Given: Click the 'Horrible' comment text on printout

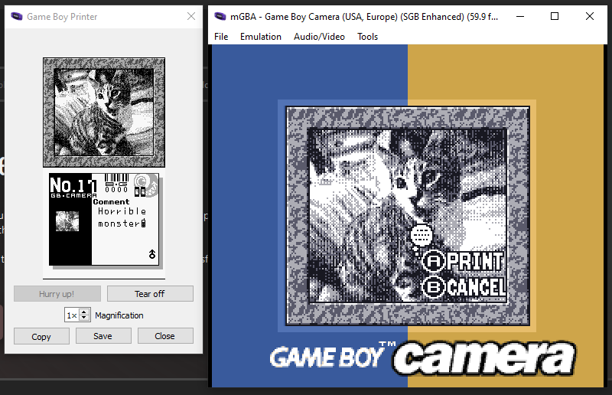Looking at the screenshot, I should (x=122, y=211).
